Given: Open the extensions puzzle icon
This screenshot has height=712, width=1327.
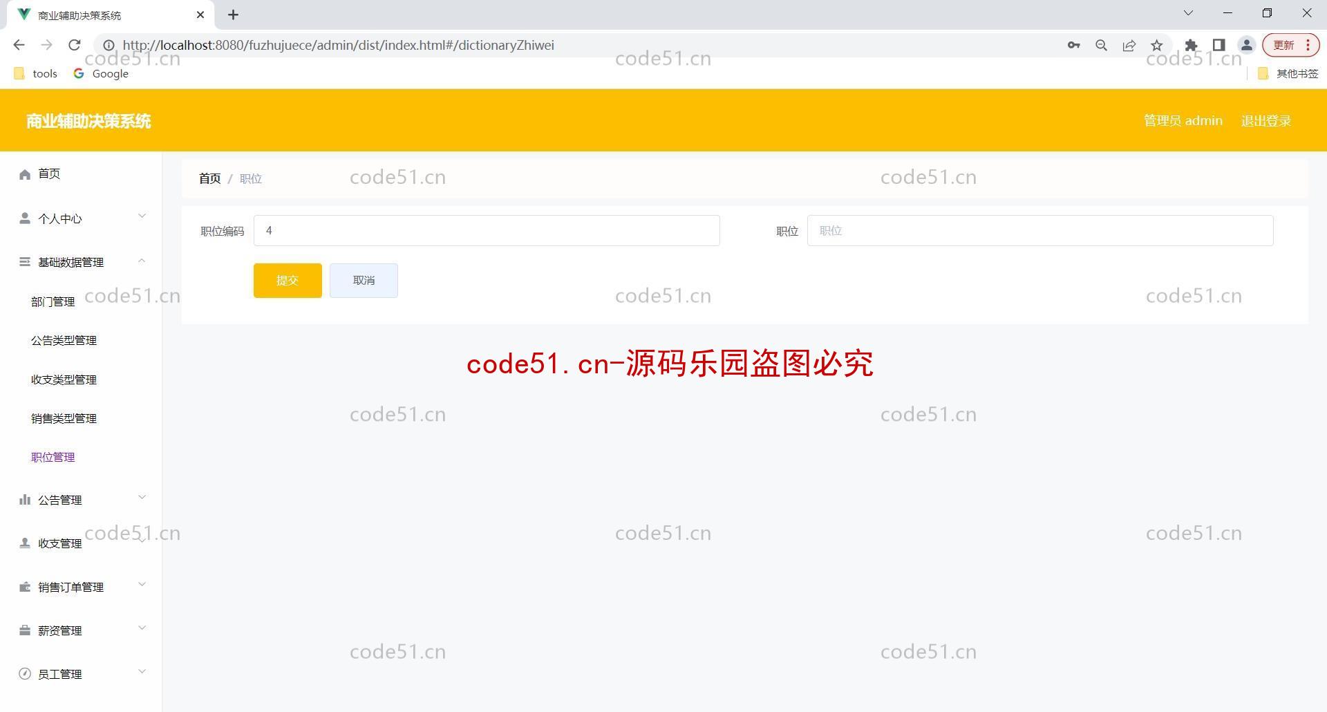Looking at the screenshot, I should [x=1191, y=45].
